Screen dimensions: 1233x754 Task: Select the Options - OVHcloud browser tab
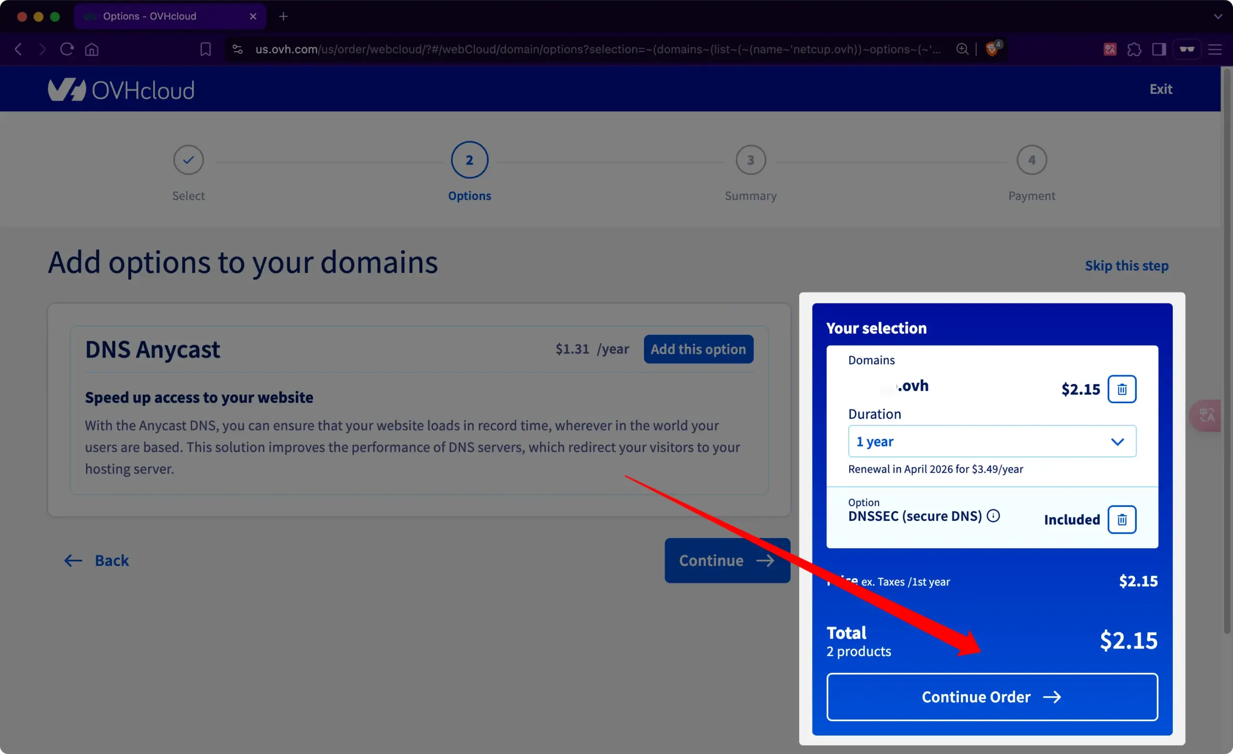(170, 16)
